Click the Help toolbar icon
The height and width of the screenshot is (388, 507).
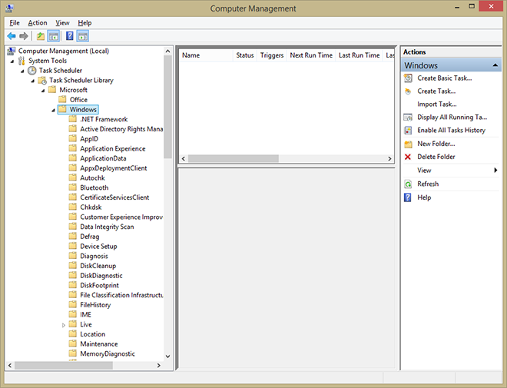[x=69, y=36]
